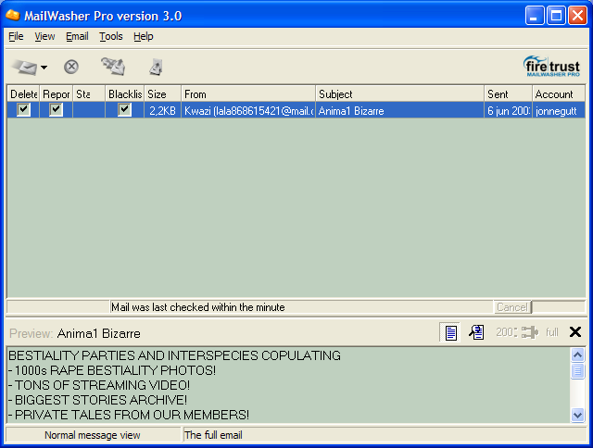Click the Cancel button in status bar

pyautogui.click(x=512, y=307)
